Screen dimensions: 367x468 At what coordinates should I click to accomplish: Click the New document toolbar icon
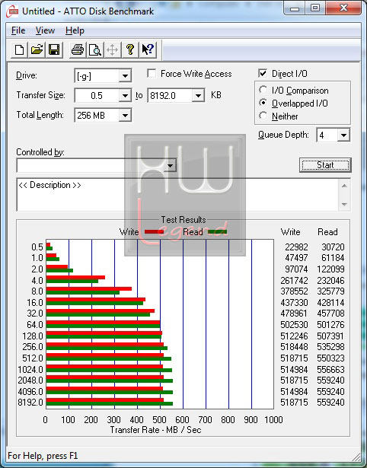click(x=19, y=49)
